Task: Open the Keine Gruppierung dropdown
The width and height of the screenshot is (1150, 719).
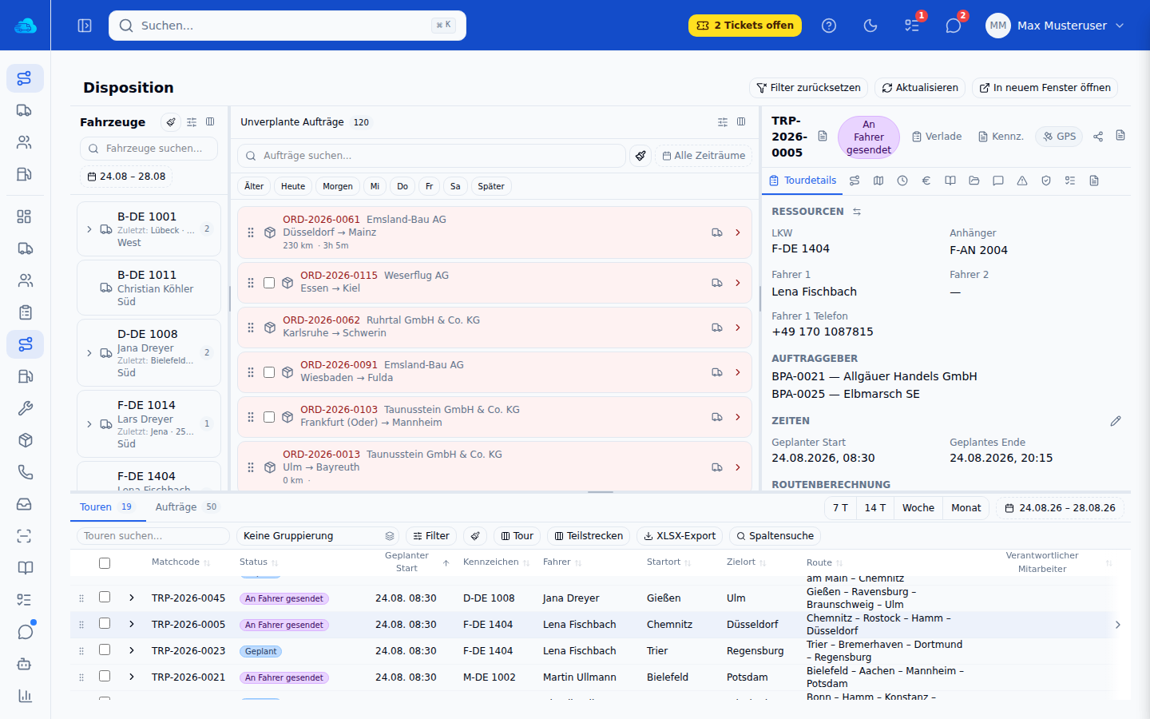Action: click(318, 536)
